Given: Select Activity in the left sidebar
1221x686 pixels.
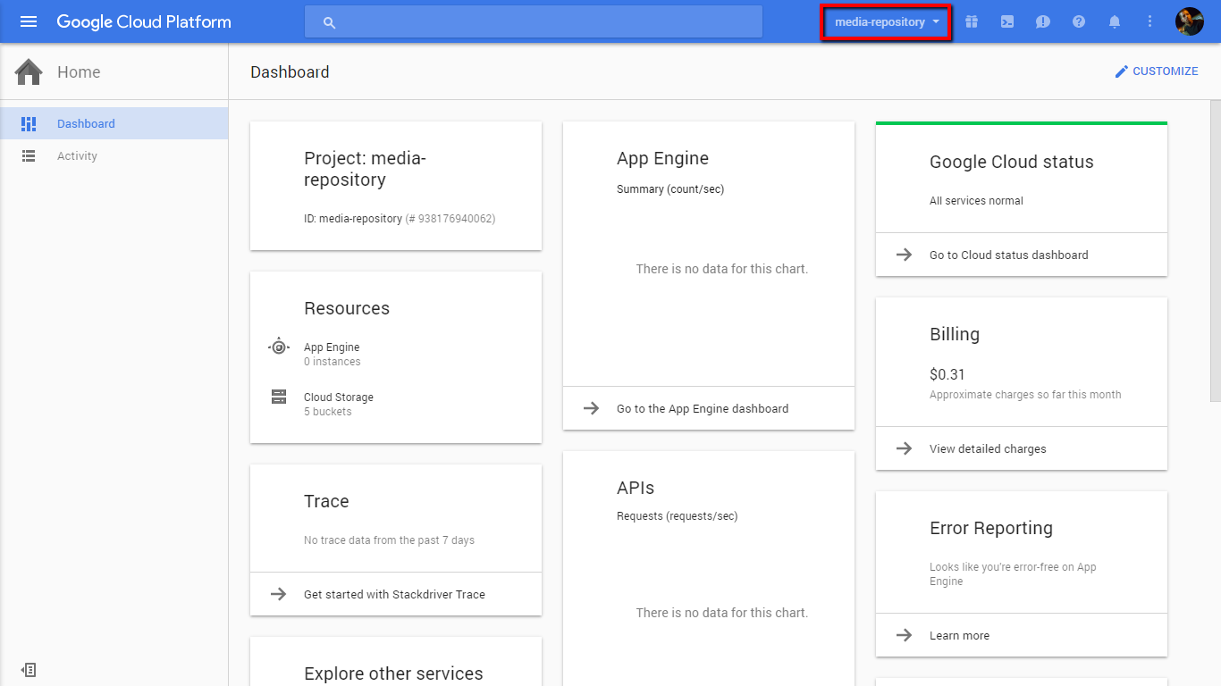Looking at the screenshot, I should [x=77, y=156].
